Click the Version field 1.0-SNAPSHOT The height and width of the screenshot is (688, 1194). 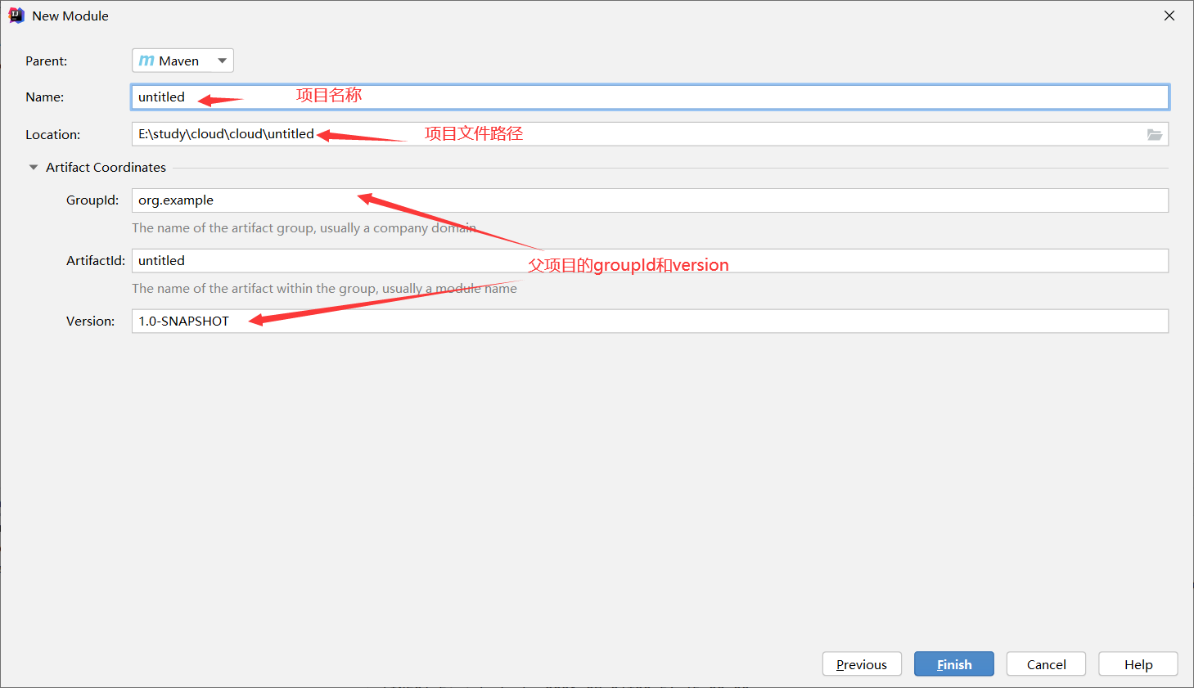coord(650,322)
